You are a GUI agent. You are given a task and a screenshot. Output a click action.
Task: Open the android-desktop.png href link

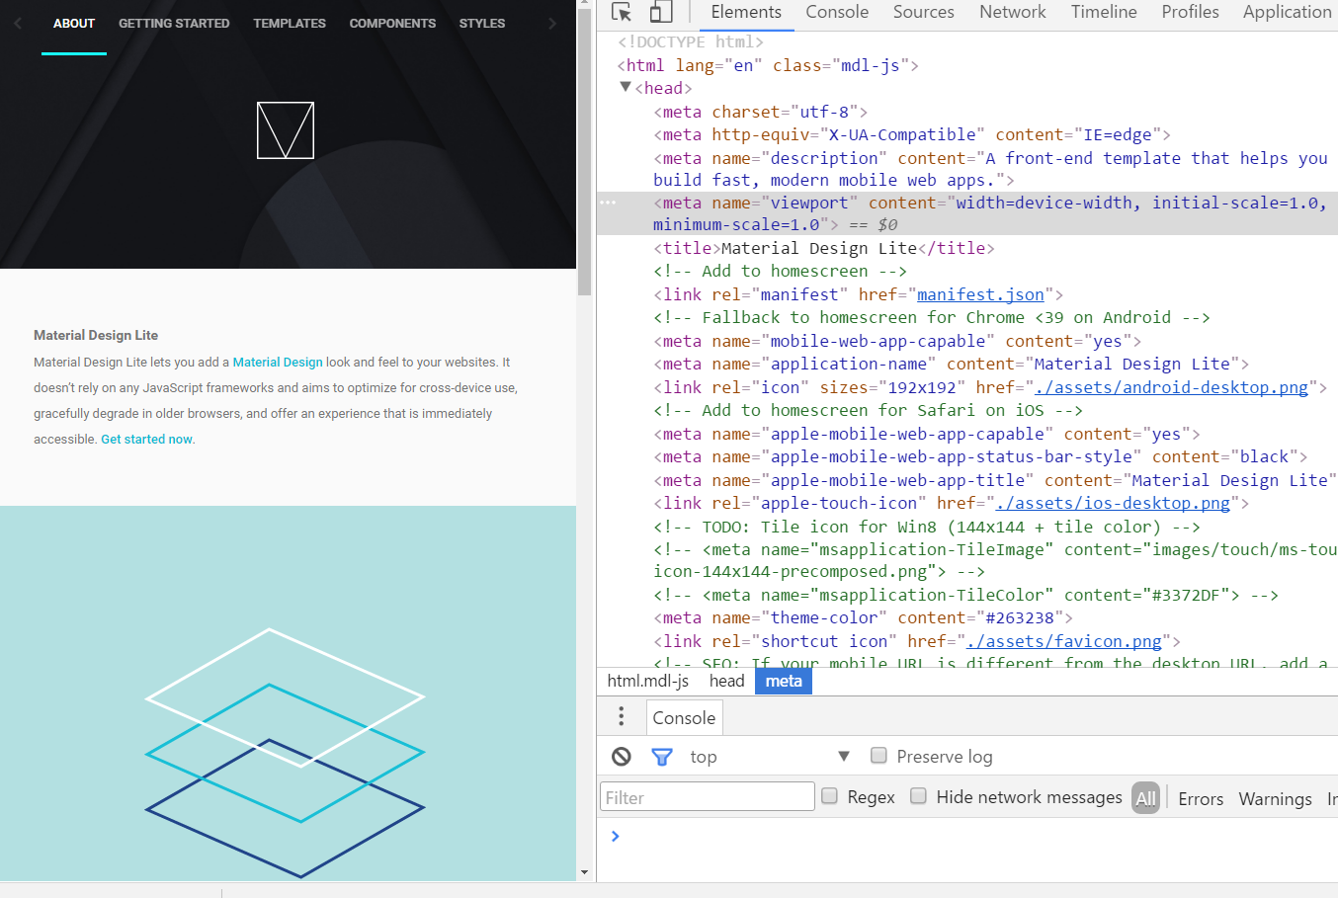tap(1171, 387)
